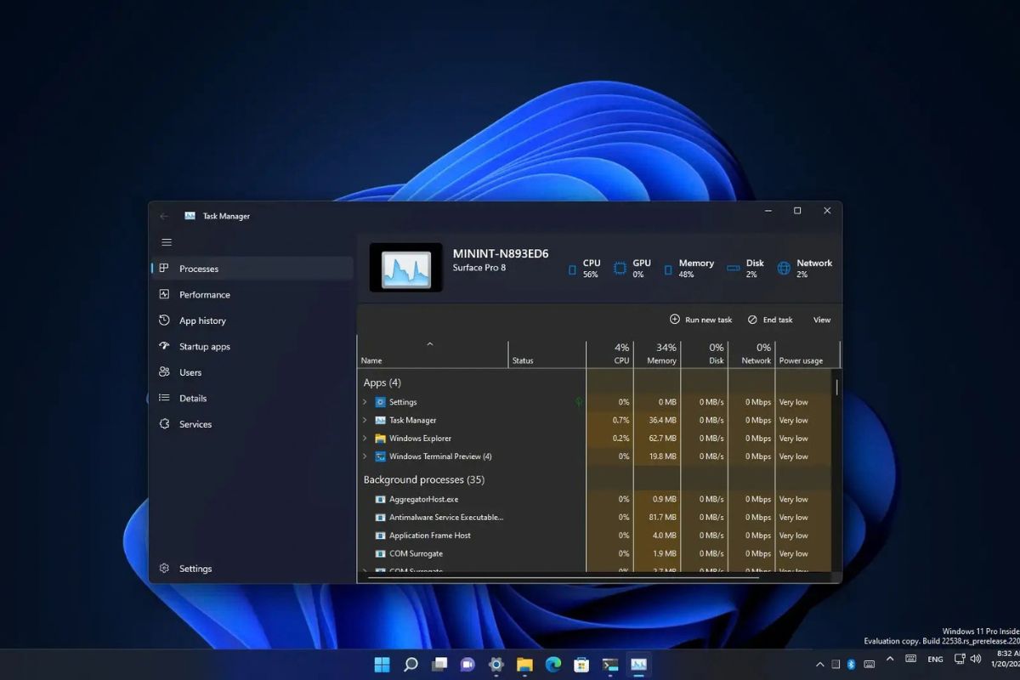Sort by the CPU column header

610,354
